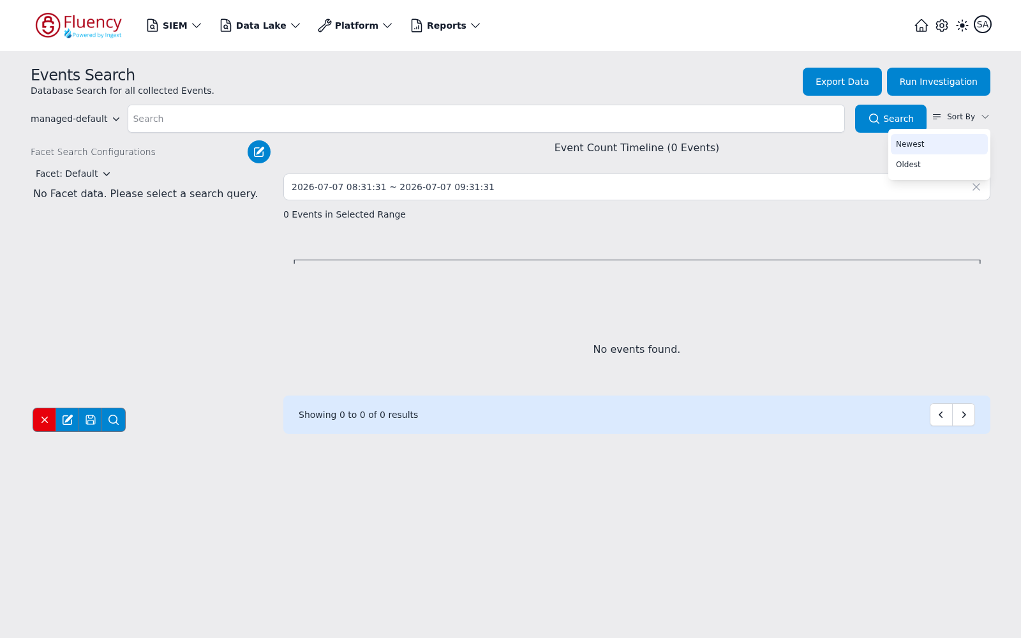Clear the time range with X icon
Viewport: 1021px width, 638px height.
tap(976, 187)
